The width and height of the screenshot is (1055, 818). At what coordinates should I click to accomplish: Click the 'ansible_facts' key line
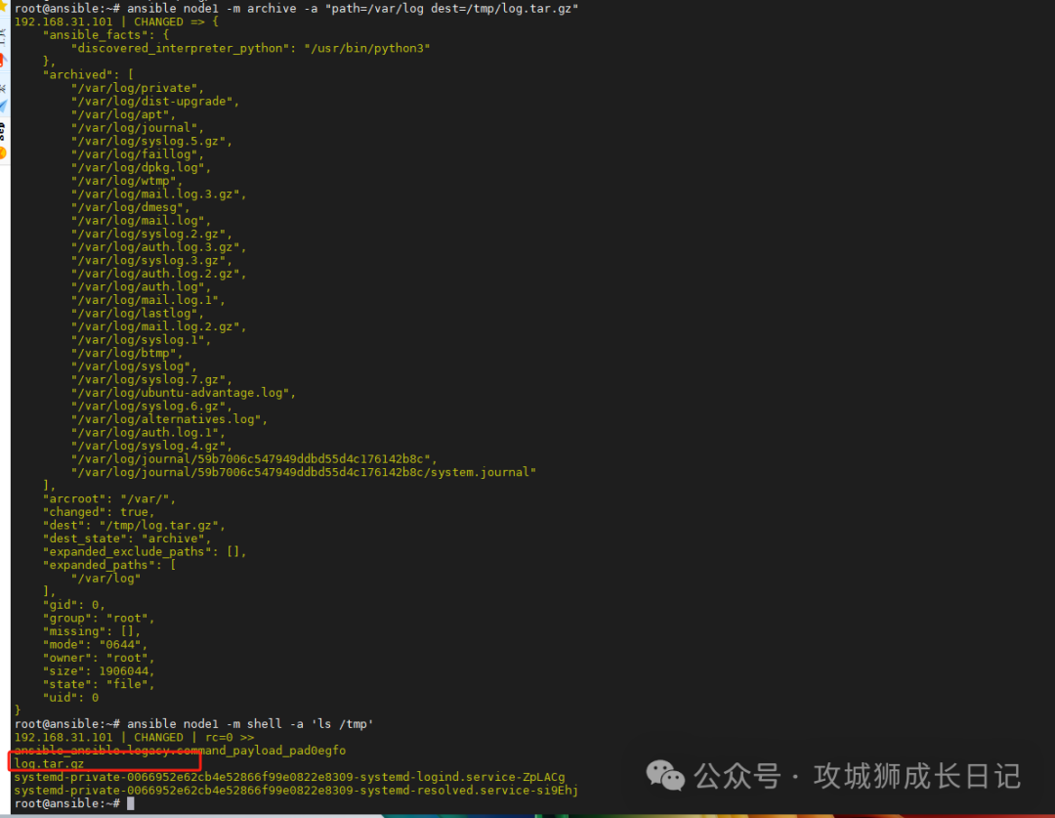(105, 35)
